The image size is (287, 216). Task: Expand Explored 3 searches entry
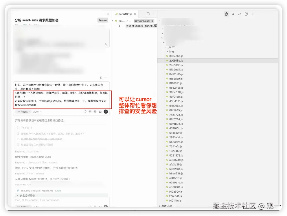pyautogui.click(x=27, y=152)
